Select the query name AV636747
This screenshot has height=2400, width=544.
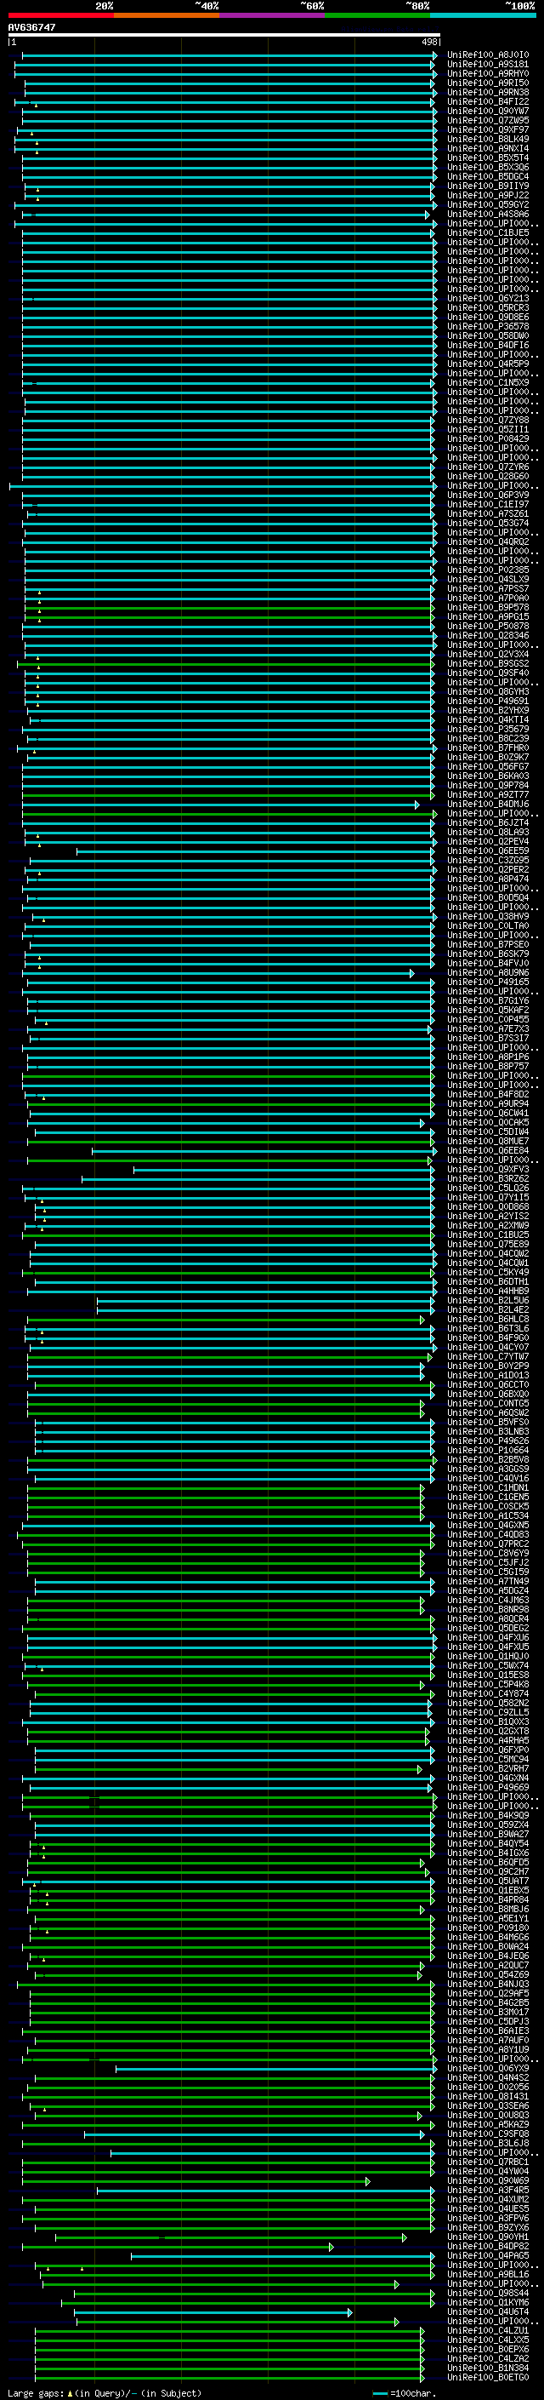pos(31,27)
